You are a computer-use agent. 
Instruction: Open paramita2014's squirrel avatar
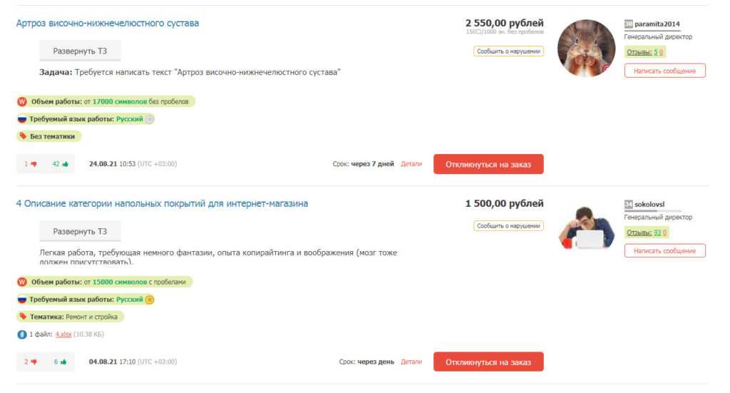[x=586, y=48]
